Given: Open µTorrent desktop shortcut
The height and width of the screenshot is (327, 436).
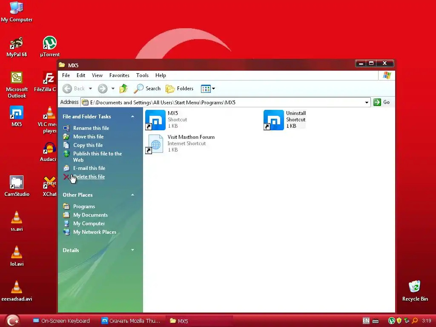Looking at the screenshot, I should [x=49, y=46].
